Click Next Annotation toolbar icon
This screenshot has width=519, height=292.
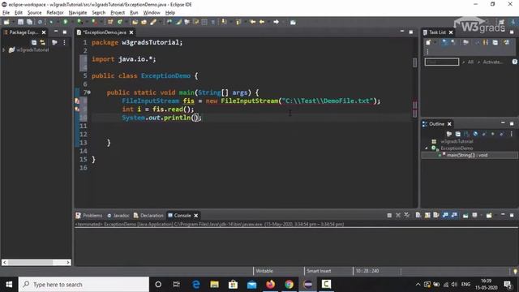click(x=224, y=22)
